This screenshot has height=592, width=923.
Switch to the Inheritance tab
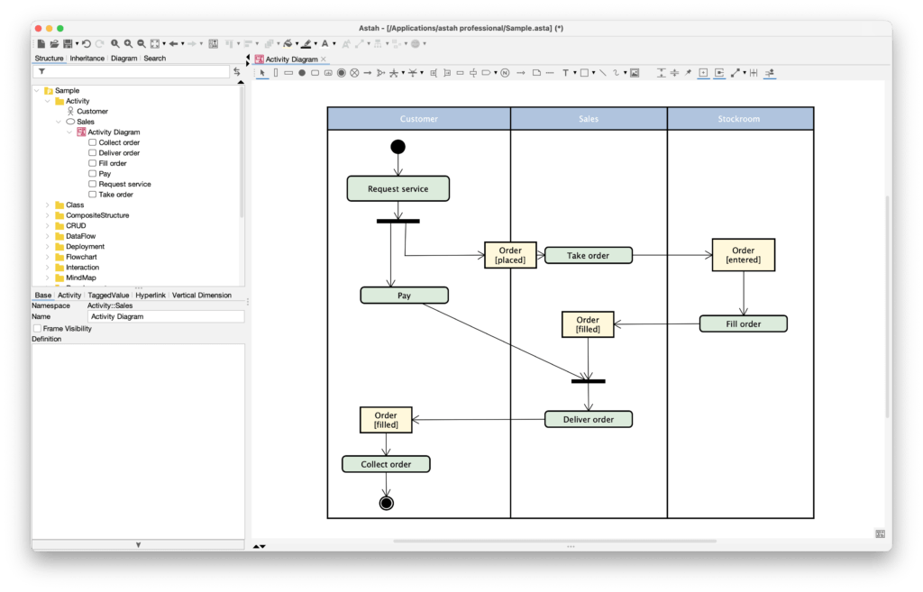point(87,57)
